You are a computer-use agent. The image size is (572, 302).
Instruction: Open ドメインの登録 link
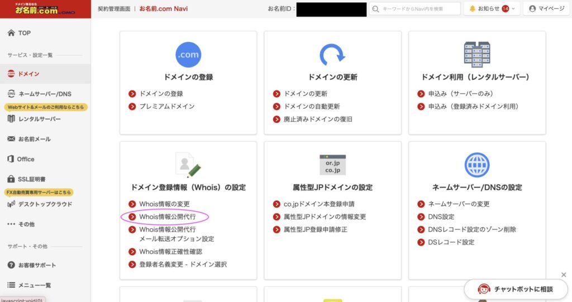click(x=161, y=94)
